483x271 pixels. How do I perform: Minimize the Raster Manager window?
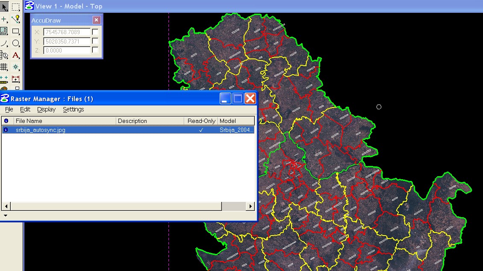tap(225, 99)
